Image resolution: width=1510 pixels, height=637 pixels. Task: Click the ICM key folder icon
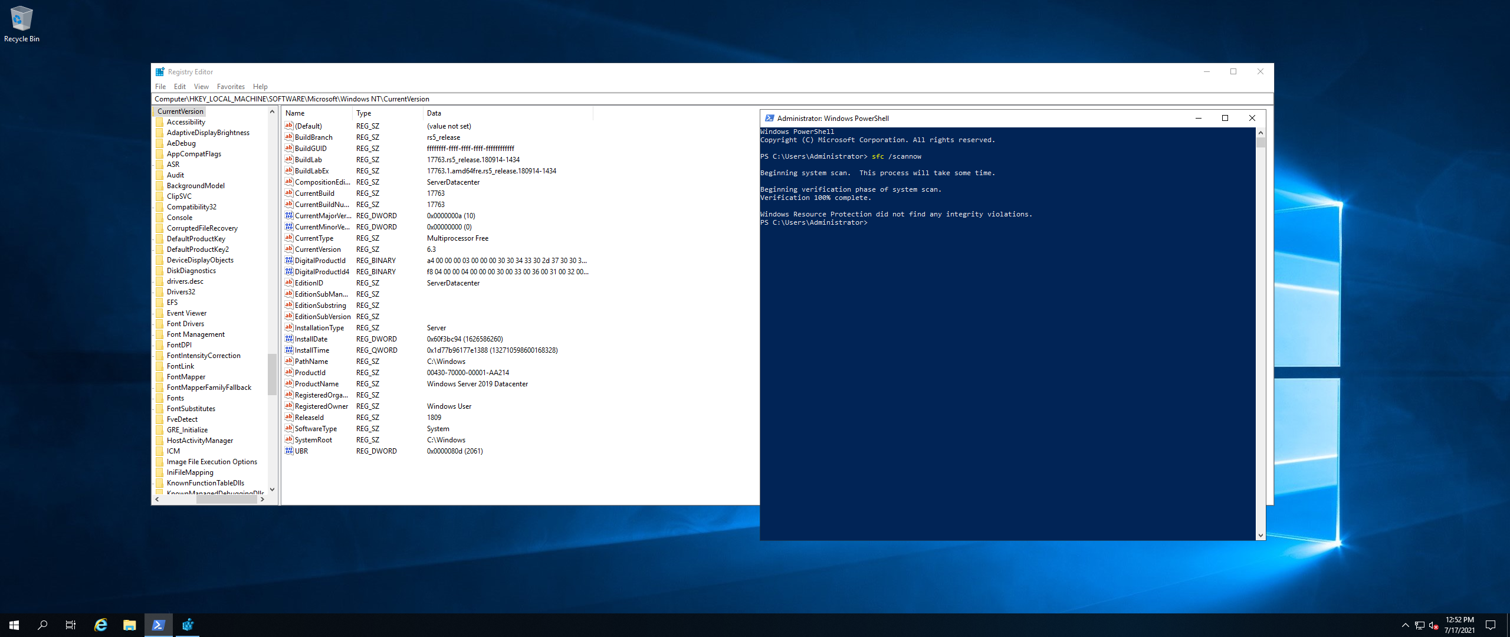(160, 451)
